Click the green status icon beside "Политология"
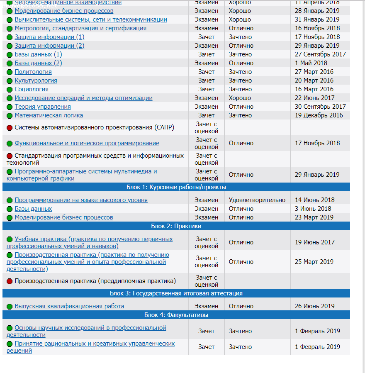 [x=9, y=72]
